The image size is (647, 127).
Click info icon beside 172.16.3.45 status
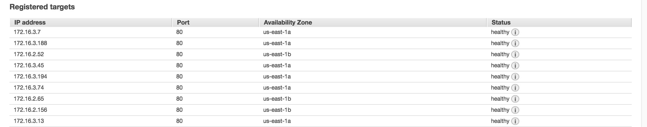[515, 66]
